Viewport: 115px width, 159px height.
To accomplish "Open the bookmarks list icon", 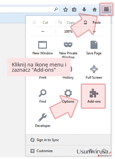I will click(74, 10).
